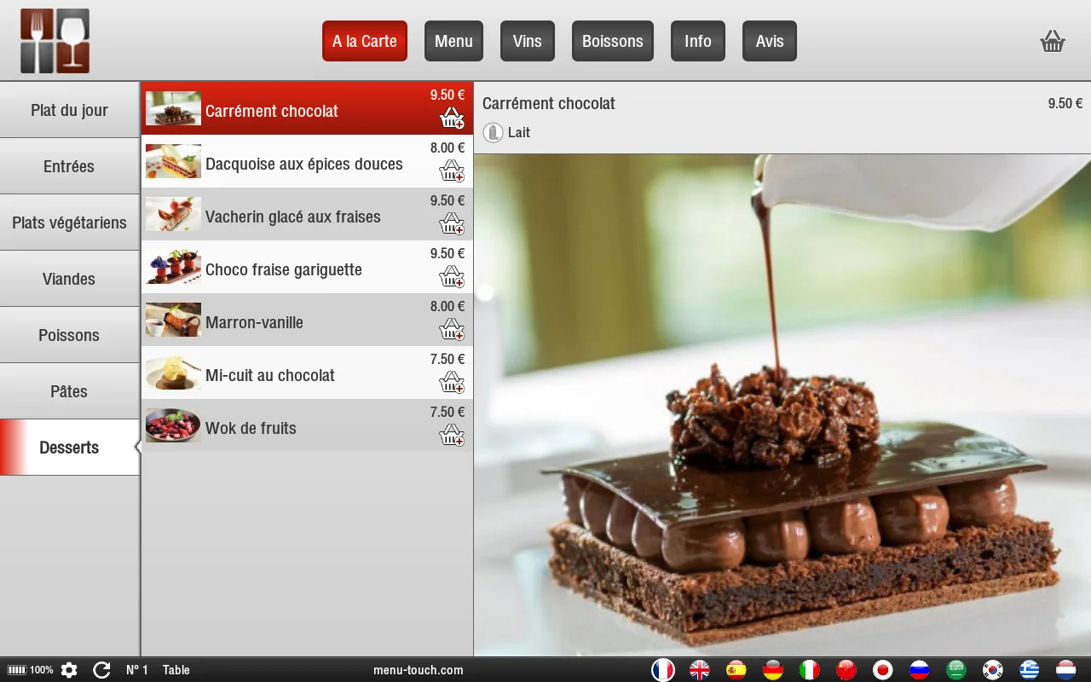Switch language to English with UK flag
The height and width of the screenshot is (682, 1091).
[700, 670]
